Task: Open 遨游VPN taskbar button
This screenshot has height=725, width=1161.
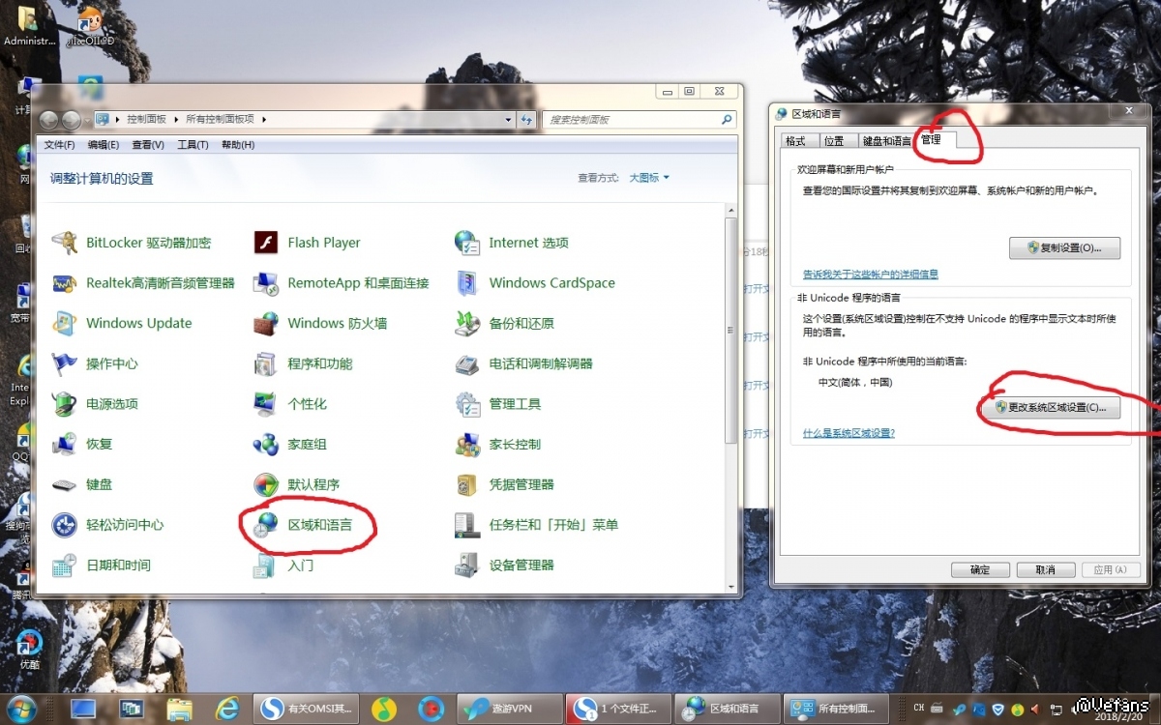Action: [x=510, y=709]
